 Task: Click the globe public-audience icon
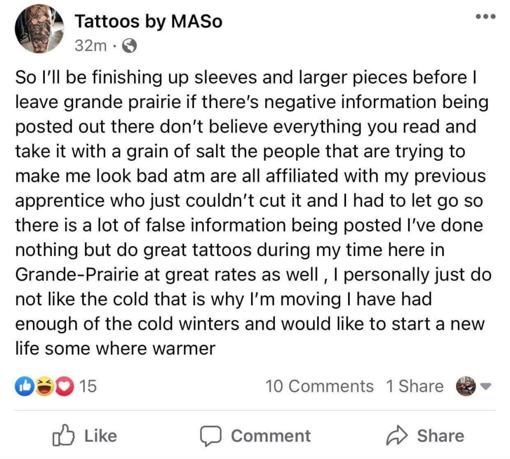coord(129,46)
